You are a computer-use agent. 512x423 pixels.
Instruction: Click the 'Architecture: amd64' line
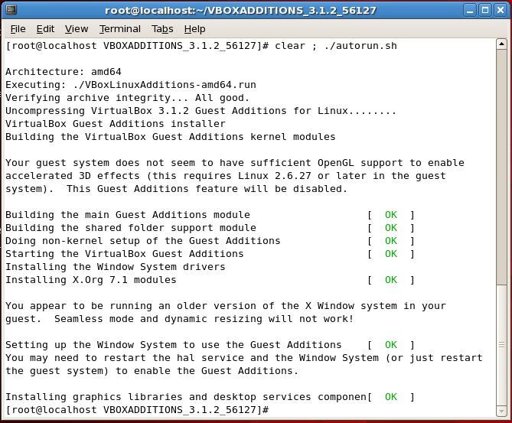click(64, 72)
